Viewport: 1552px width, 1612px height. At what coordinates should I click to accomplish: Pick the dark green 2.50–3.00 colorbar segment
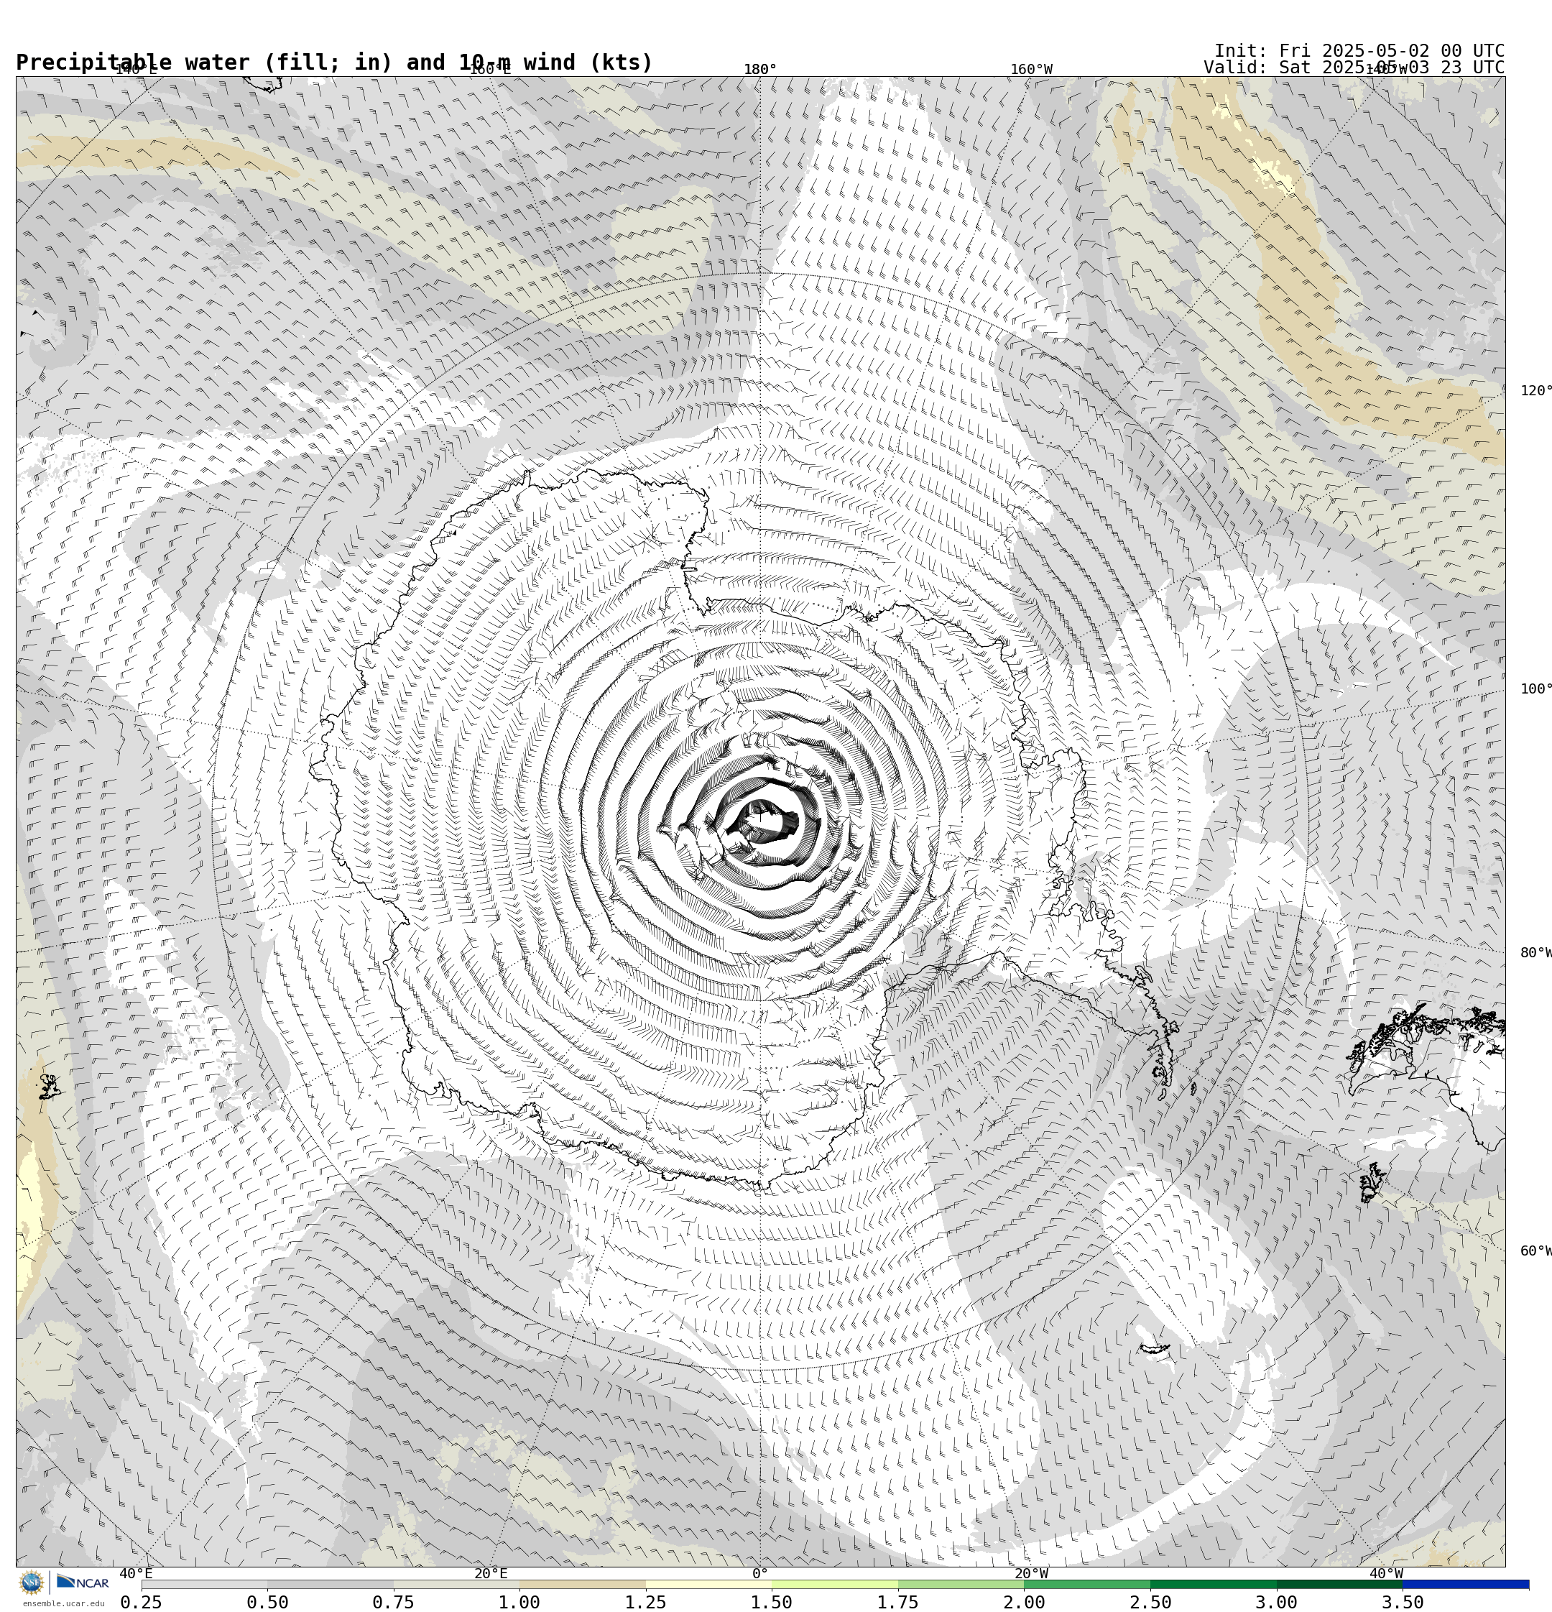(x=1213, y=1584)
